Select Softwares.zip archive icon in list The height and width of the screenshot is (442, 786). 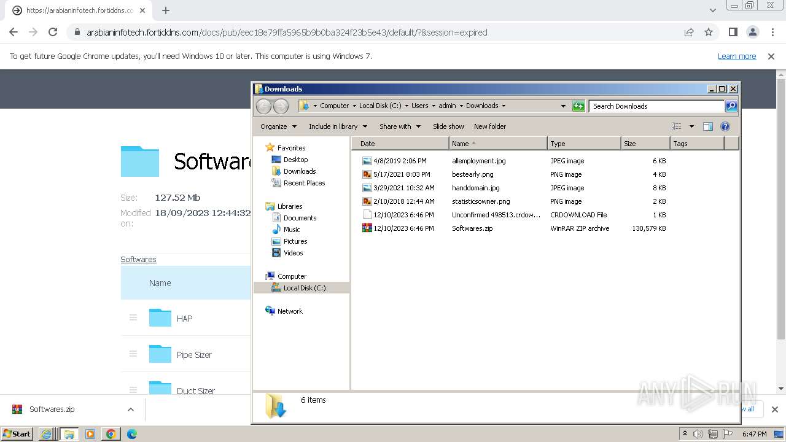coord(367,228)
